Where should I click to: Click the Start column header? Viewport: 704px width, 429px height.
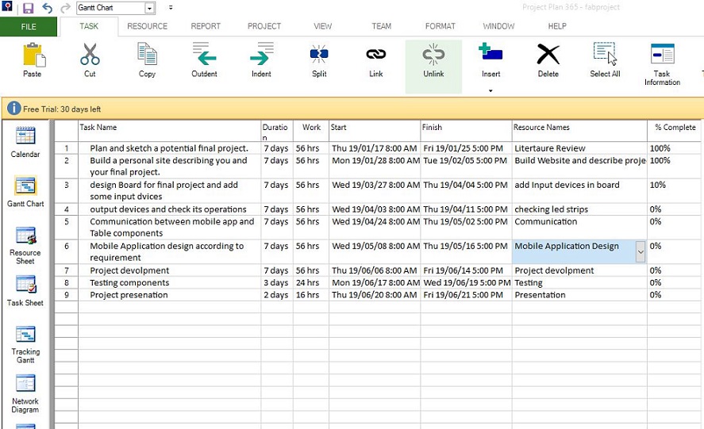375,131
